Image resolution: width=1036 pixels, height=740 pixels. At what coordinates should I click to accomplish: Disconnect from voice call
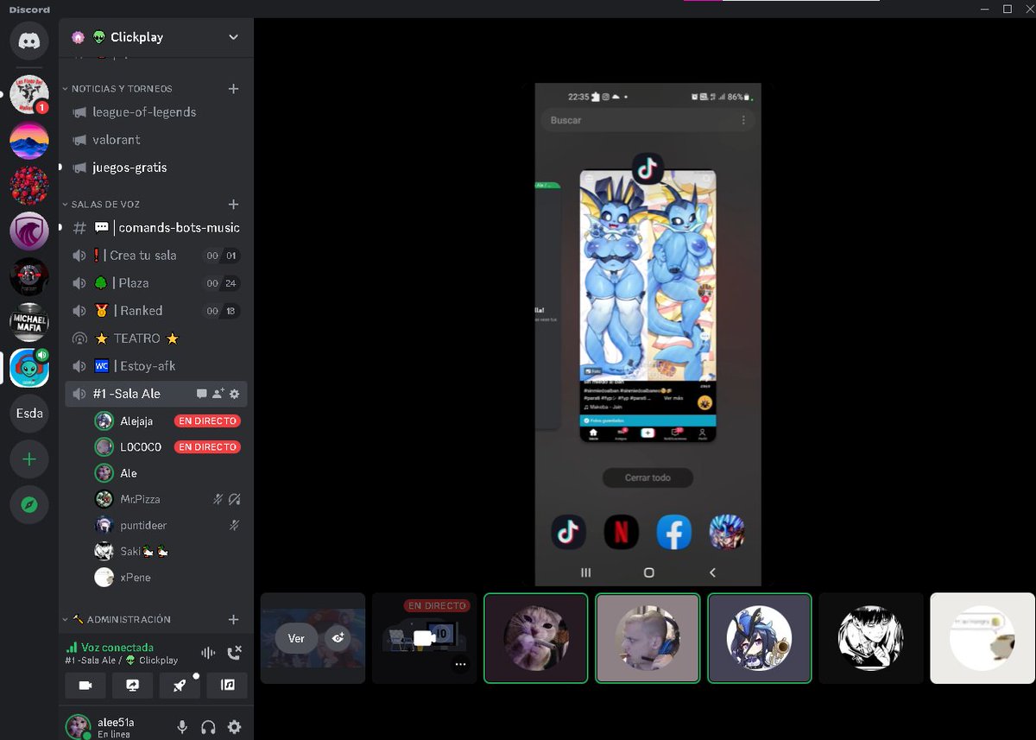click(x=234, y=654)
